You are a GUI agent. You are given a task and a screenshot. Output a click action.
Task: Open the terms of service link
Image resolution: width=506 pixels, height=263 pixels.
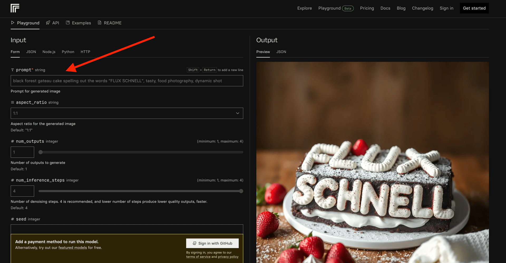pos(198,257)
